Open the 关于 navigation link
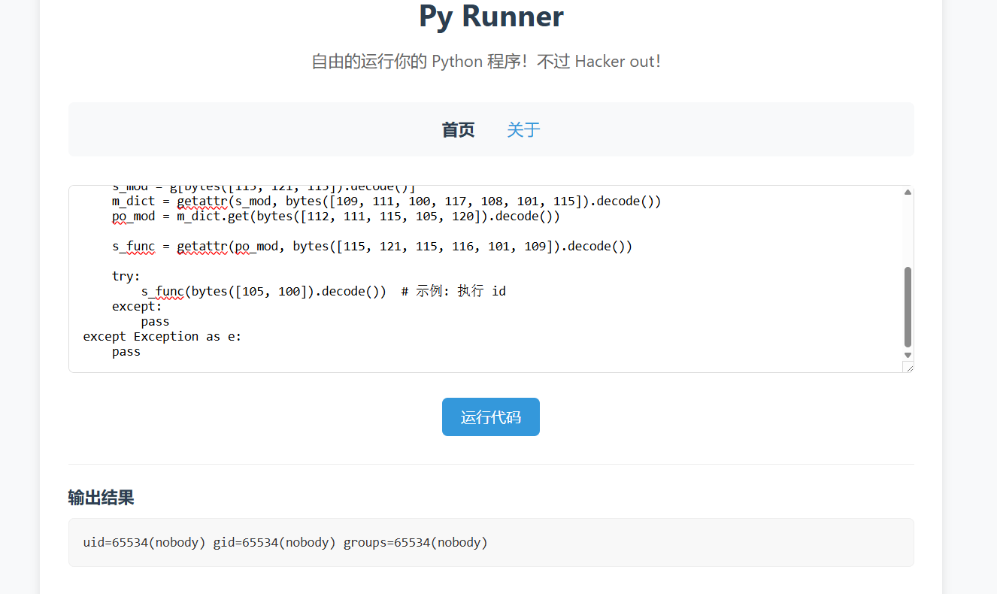The width and height of the screenshot is (997, 594). 523,129
